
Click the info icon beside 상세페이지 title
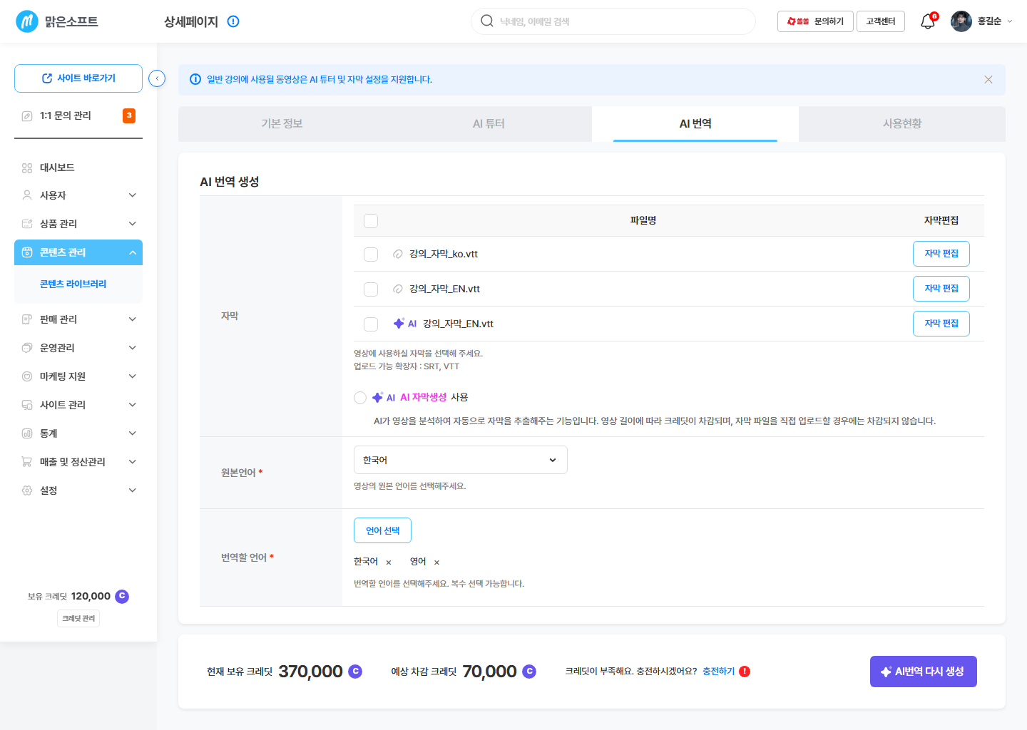point(233,21)
